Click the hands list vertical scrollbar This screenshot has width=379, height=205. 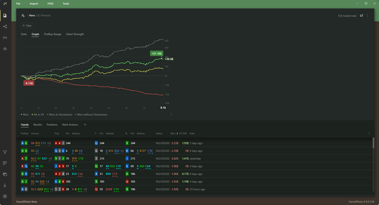[x=373, y=143]
